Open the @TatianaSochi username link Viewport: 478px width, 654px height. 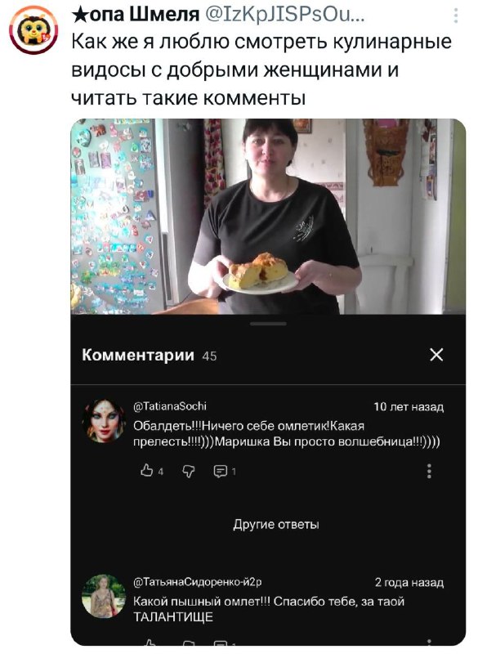pos(170,406)
